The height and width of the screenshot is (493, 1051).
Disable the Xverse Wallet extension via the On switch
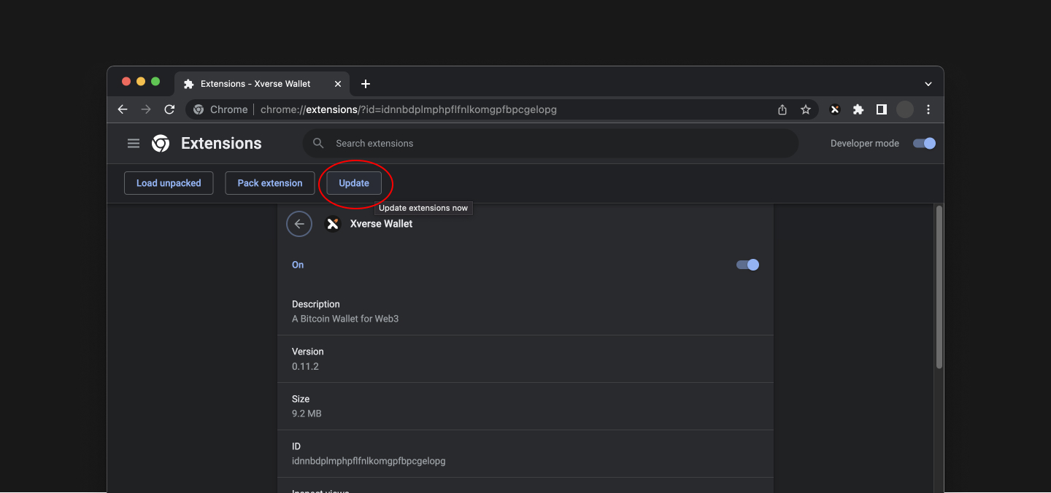747,265
